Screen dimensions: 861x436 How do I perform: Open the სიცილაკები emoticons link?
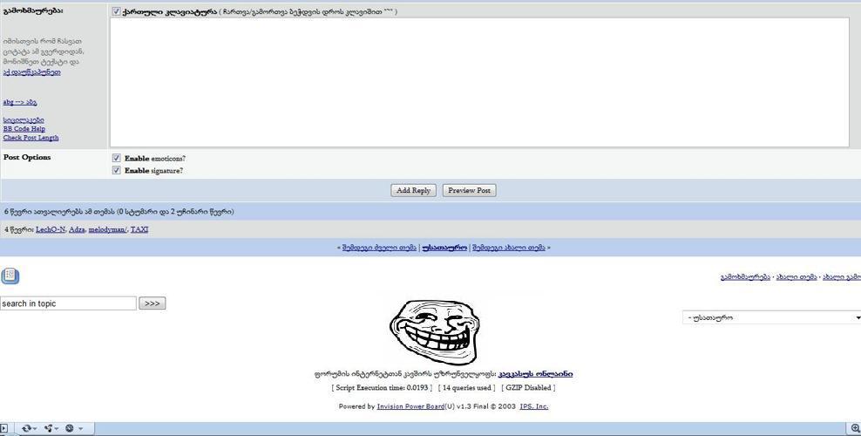click(x=24, y=119)
